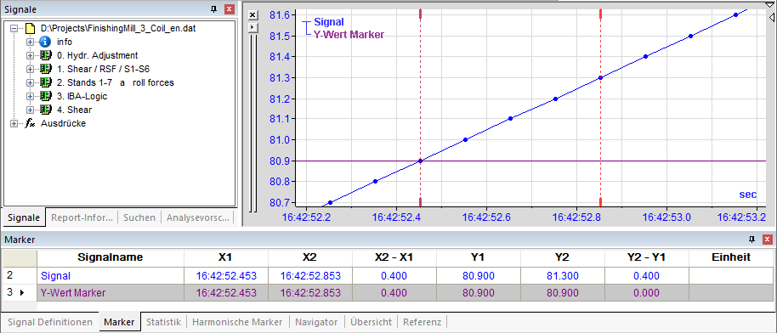Click the Y1 column header
Image resolution: width=777 pixels, height=333 pixels.
[479, 257]
